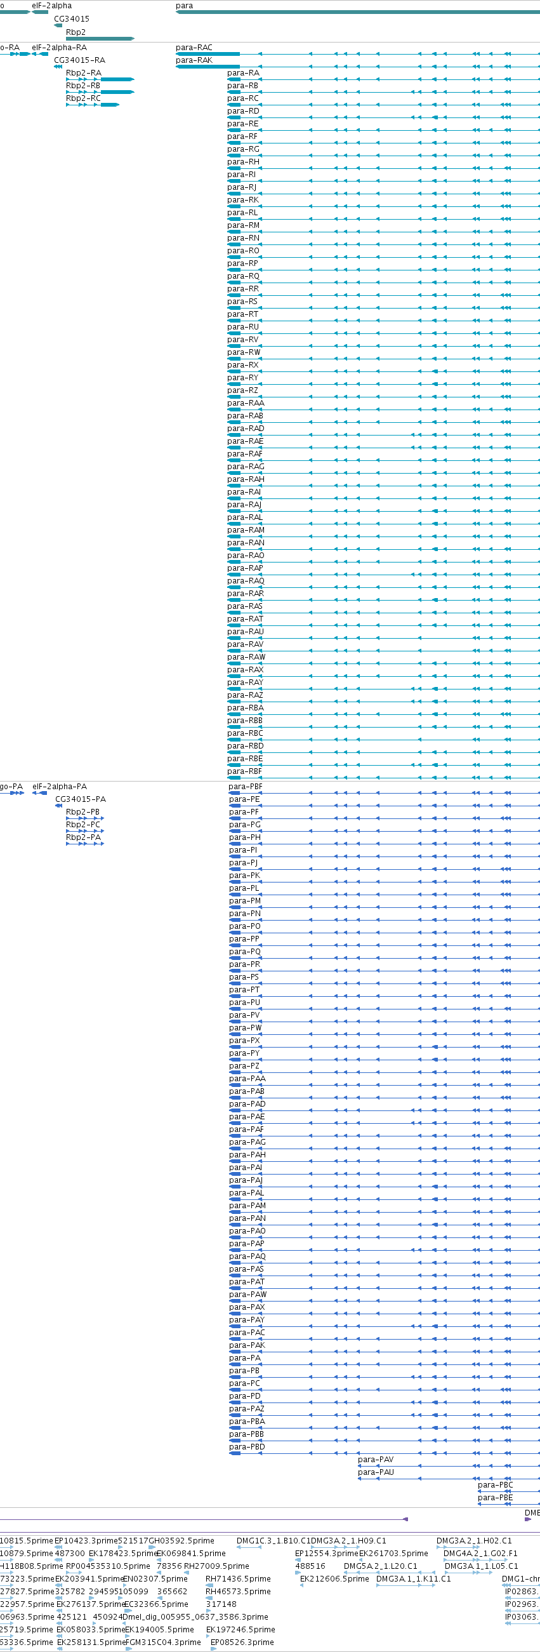Select the Rbp2-PB protein label
This screenshot has width=540, height=1652.
(82, 812)
